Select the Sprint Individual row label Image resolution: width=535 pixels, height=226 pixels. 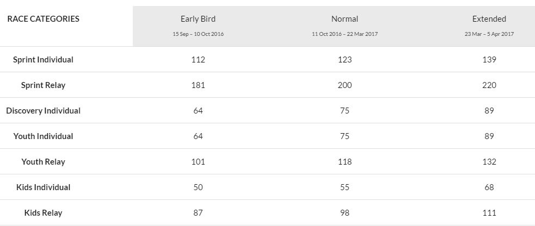click(x=44, y=60)
